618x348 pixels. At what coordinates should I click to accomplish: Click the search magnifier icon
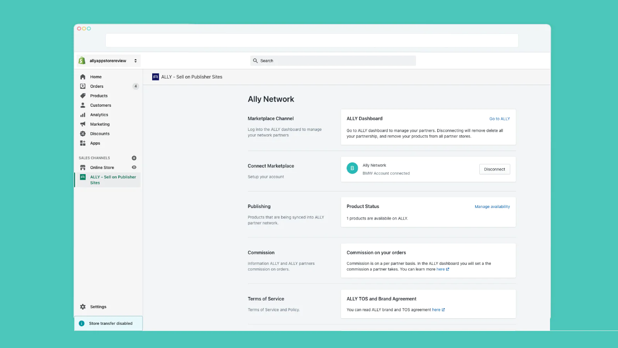click(255, 61)
